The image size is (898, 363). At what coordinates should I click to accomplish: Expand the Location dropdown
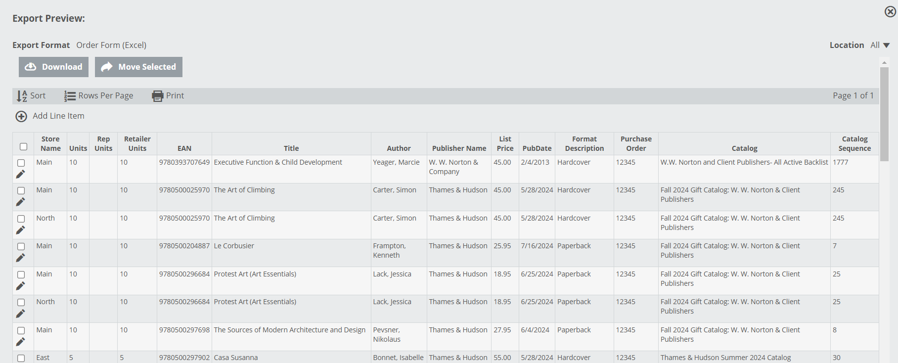pos(881,45)
